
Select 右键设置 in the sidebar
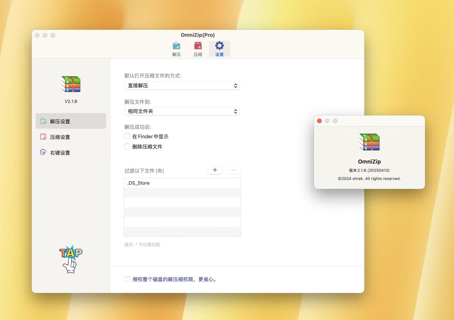(x=71, y=153)
